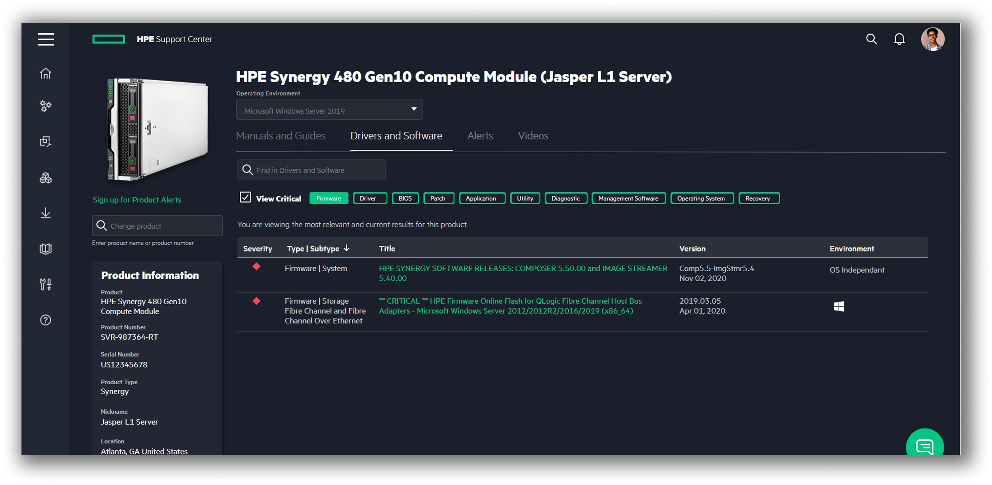Click the Environment column header
Image resolution: width=992 pixels, height=485 pixels.
[x=851, y=249]
